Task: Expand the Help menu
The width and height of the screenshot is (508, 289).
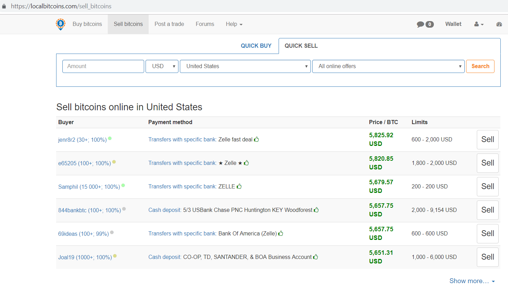Action: click(x=234, y=24)
